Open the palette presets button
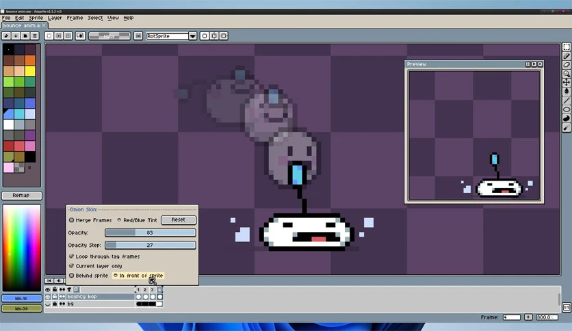The height and width of the screenshot is (331, 572). [x=25, y=36]
